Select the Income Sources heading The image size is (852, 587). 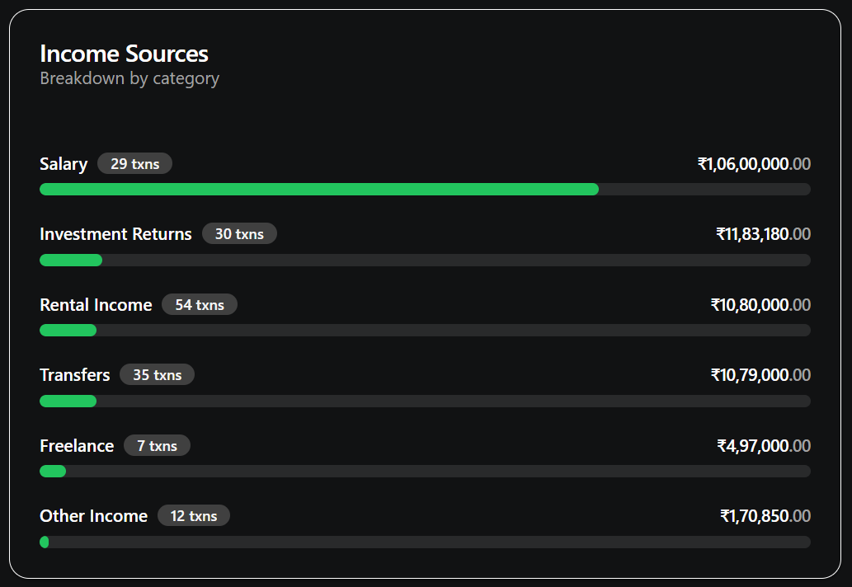point(124,54)
